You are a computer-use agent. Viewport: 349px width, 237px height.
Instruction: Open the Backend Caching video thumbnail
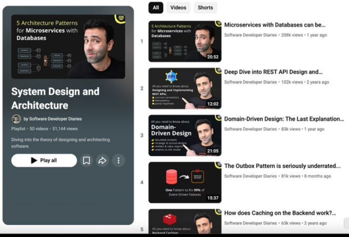[185, 221]
